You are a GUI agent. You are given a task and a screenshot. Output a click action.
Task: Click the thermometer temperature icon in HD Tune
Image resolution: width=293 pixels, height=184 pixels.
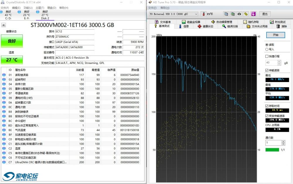(204, 14)
